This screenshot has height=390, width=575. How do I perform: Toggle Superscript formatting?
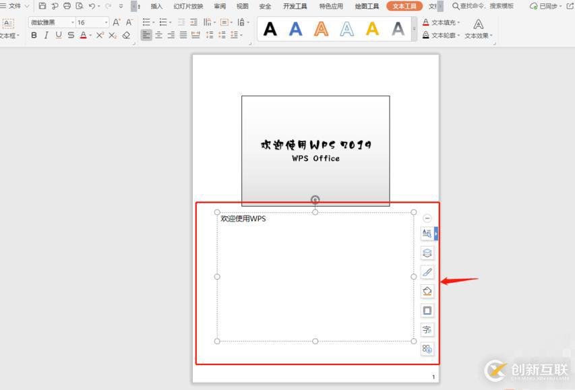click(100, 35)
